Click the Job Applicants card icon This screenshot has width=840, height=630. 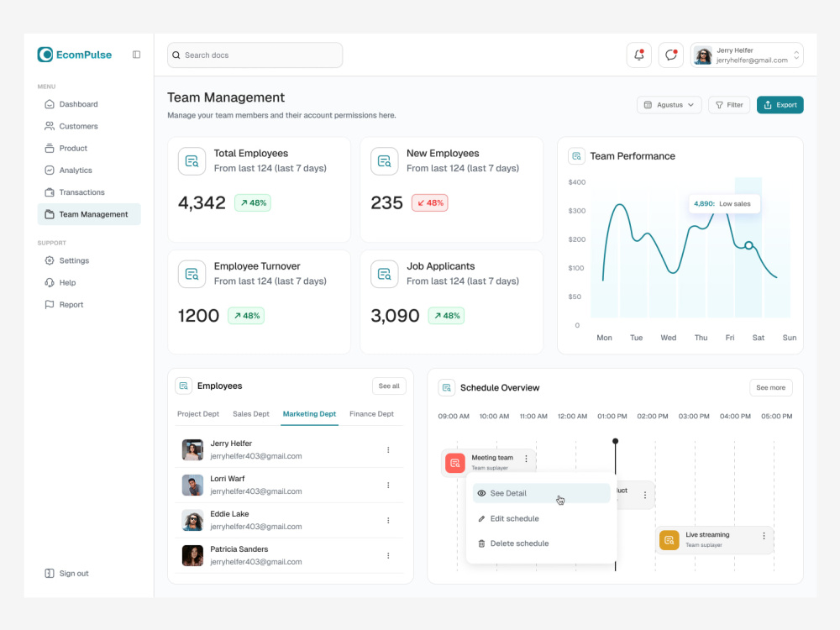click(384, 274)
